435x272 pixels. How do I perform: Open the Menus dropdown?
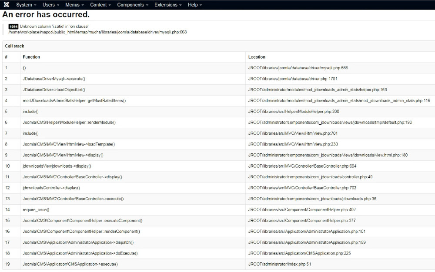[x=75, y=5]
